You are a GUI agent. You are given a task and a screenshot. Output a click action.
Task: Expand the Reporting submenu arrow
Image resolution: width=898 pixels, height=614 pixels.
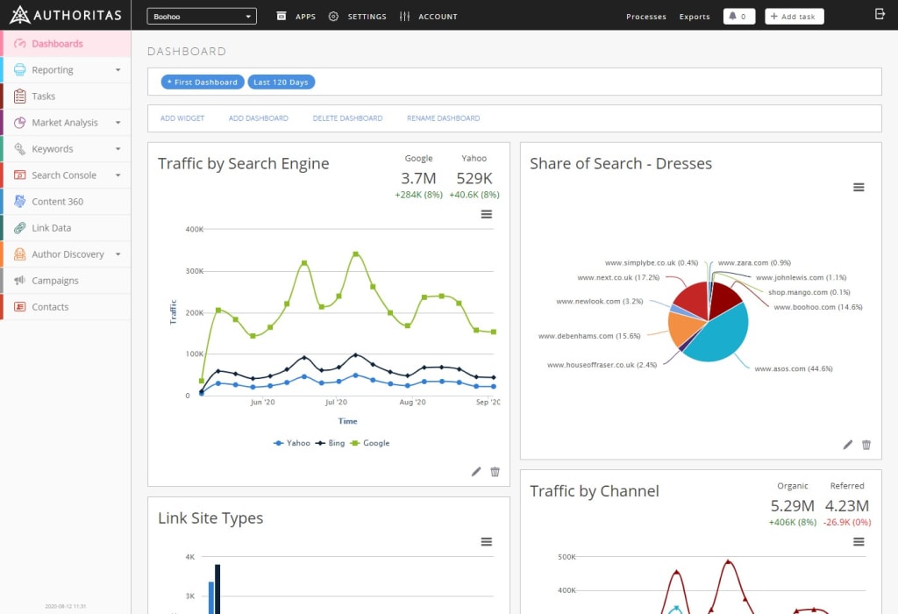[118, 70]
